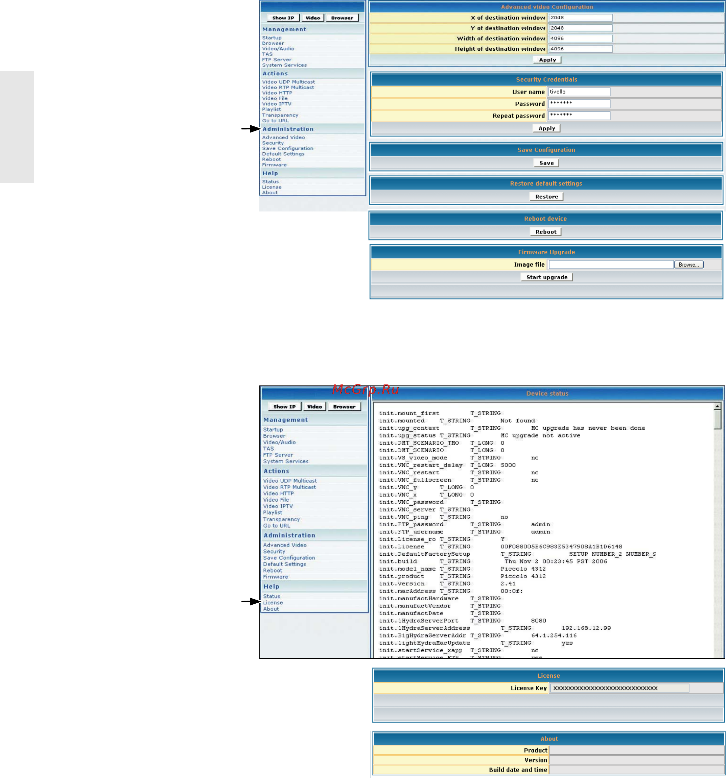Screen dimensions: 727x778
Task: Click Height of destination window field
Action: click(580, 49)
